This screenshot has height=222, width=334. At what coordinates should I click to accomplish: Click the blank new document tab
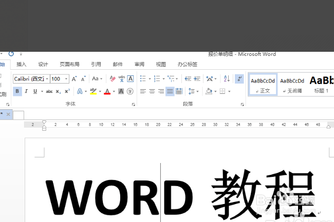pos(18,115)
